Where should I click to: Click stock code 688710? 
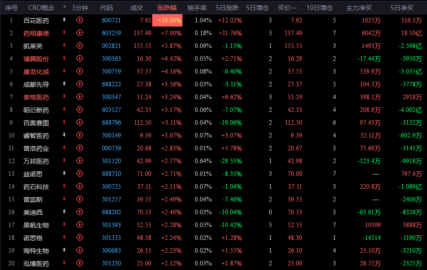point(112,174)
